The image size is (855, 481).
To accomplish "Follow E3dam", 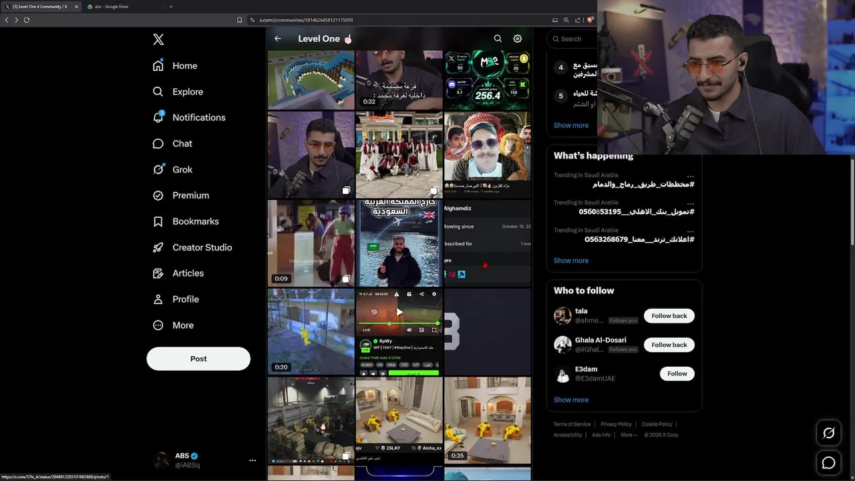I will click(677, 373).
